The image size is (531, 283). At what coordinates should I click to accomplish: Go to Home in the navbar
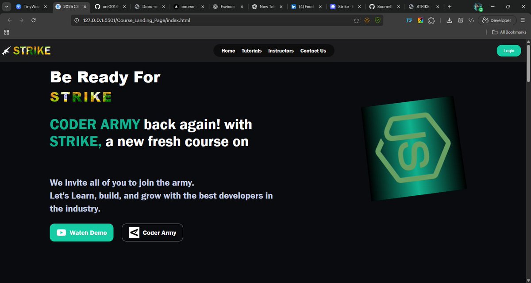[228, 51]
